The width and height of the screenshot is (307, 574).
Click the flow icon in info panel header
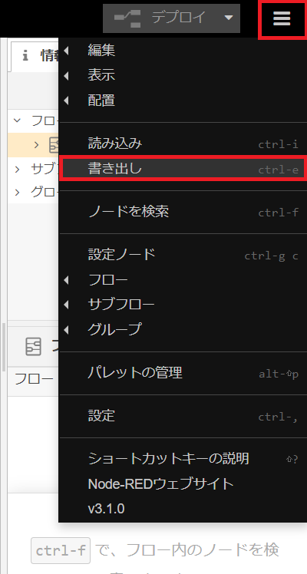[33, 346]
